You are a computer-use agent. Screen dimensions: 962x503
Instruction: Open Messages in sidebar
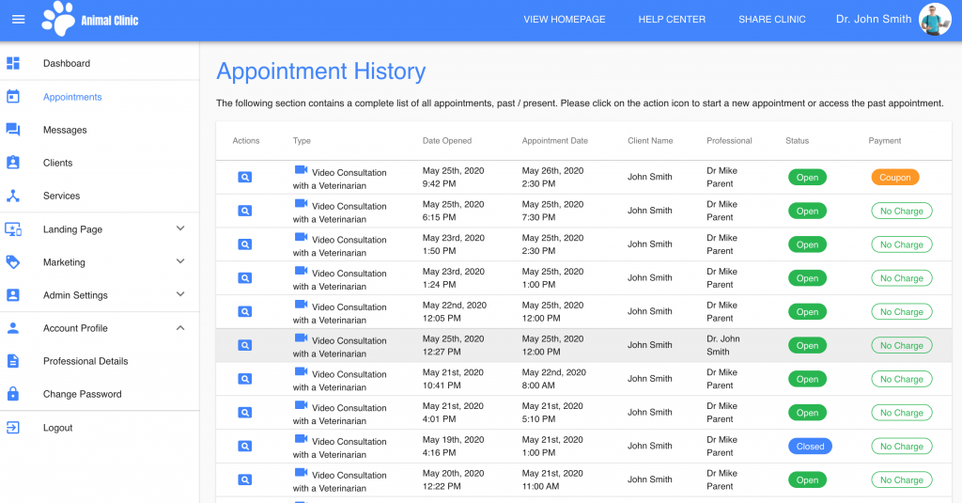pos(65,130)
